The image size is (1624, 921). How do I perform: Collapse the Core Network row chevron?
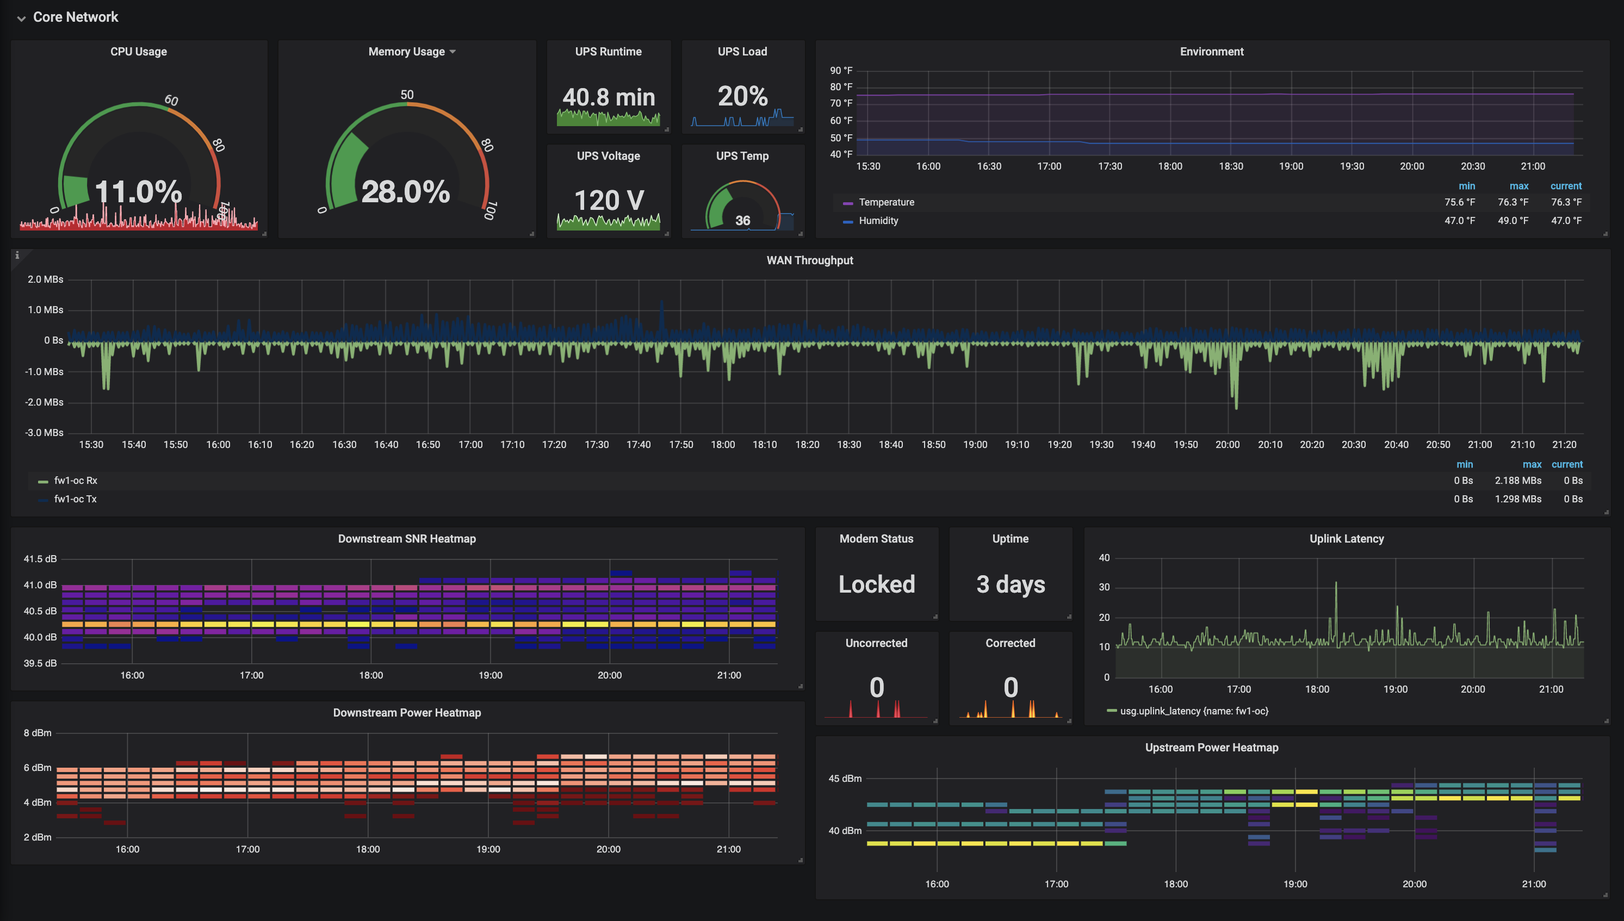(x=22, y=18)
